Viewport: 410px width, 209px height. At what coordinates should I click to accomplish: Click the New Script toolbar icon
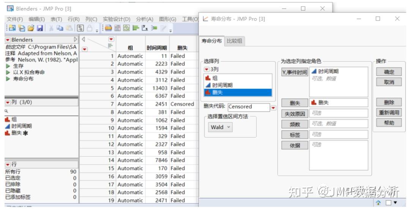22,28
